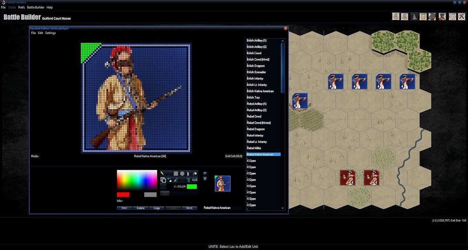Click the up-arrow figure icon in top toolbar
The height and width of the screenshot is (250, 468).
396,16
